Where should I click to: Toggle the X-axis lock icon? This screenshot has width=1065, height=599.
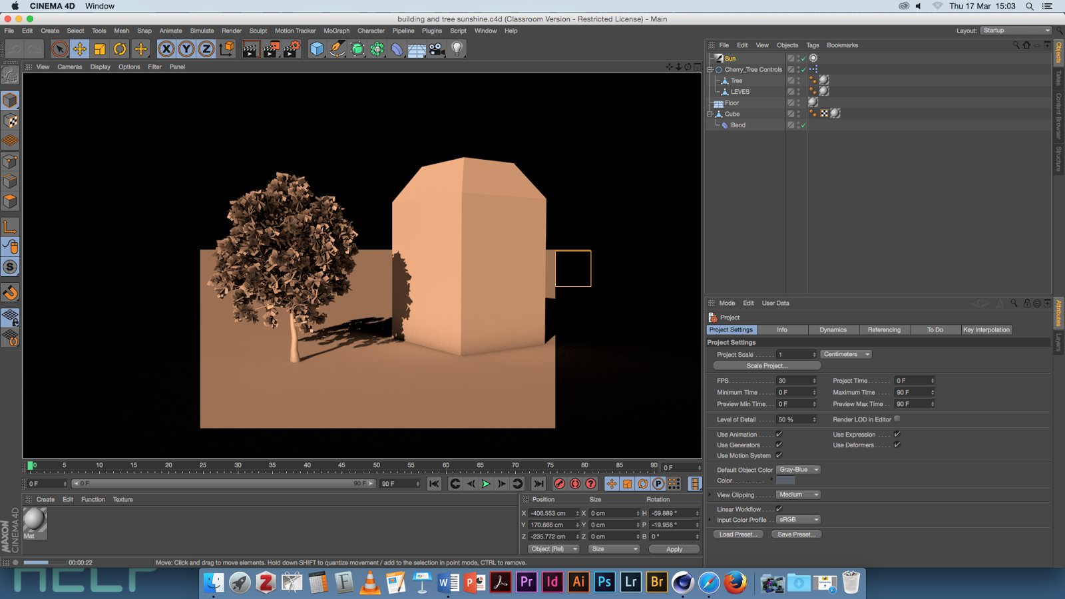pos(166,49)
